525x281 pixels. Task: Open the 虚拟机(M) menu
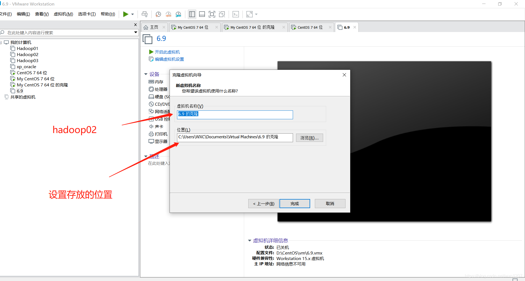point(63,14)
